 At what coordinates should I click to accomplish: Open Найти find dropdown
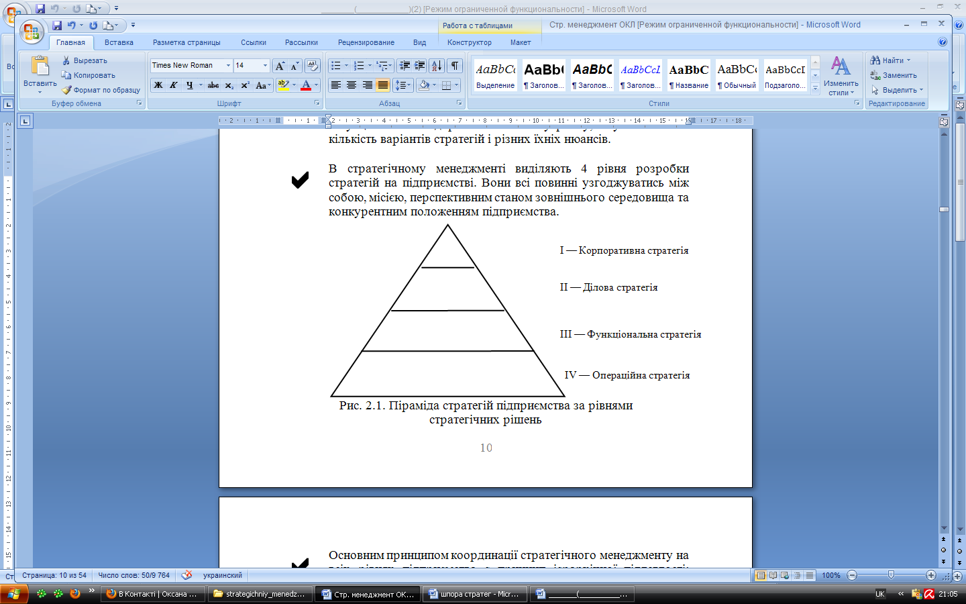(x=891, y=60)
